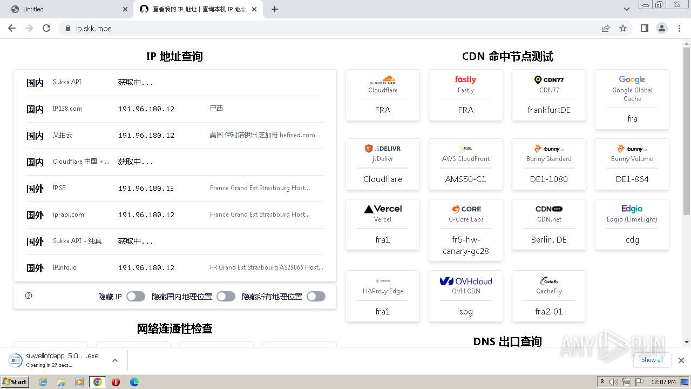Click the ip.skk.moe address bar
691x389 pixels.
point(329,29)
